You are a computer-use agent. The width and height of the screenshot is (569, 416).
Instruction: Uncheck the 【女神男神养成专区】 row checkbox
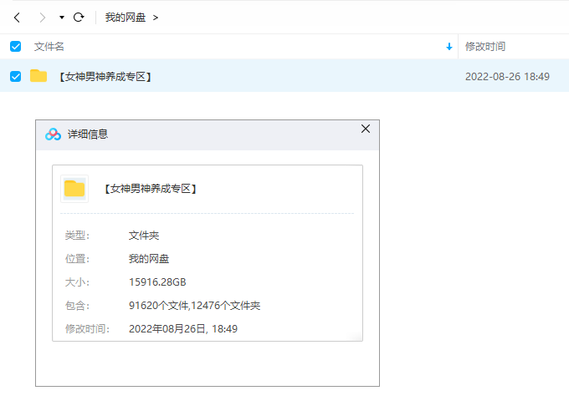pos(15,76)
